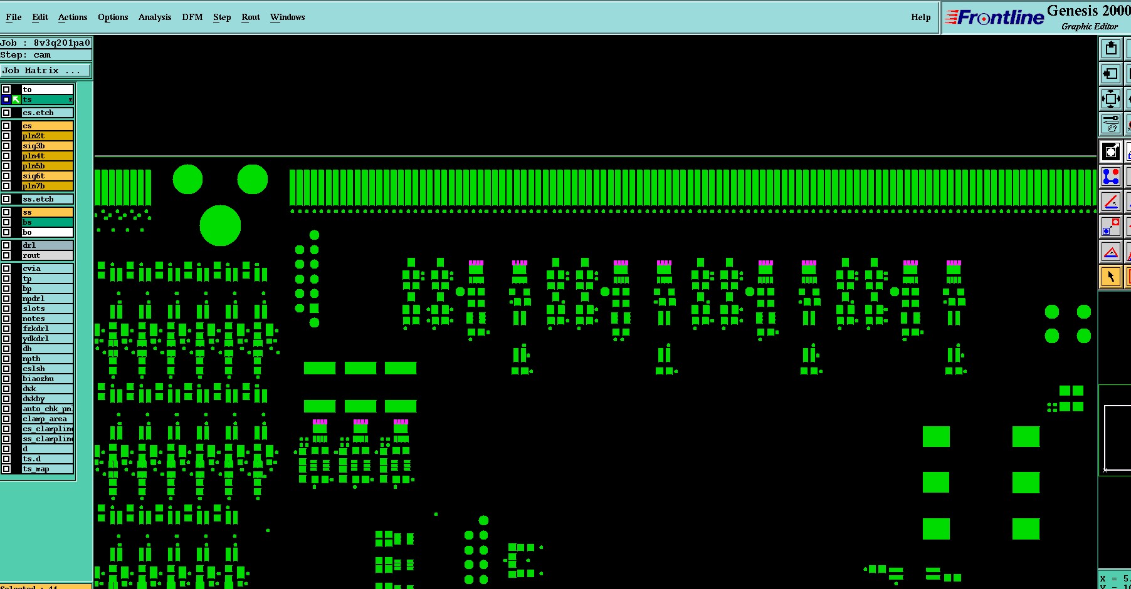Open the File menu
The width and height of the screenshot is (1131, 589).
tap(14, 17)
